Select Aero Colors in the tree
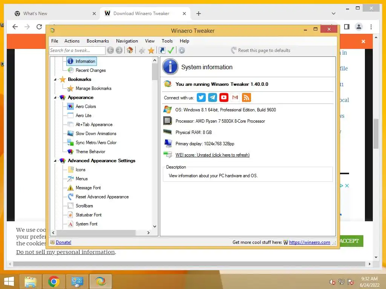Viewport: 386px width, 289px height. click(x=86, y=106)
